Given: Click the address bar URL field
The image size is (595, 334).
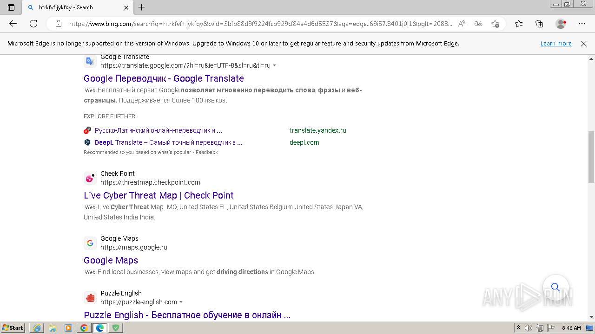Looking at the screenshot, I should [260, 24].
